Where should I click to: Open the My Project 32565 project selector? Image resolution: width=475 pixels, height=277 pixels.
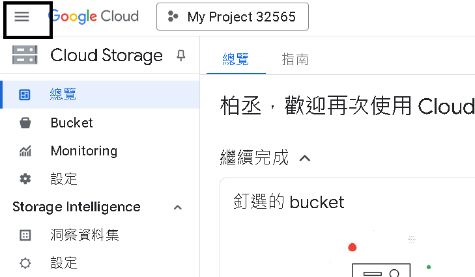coord(233,17)
